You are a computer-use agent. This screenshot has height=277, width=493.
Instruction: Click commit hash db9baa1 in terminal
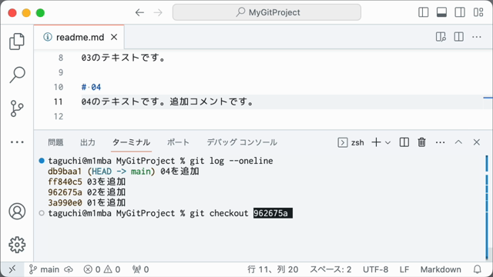tap(65, 172)
